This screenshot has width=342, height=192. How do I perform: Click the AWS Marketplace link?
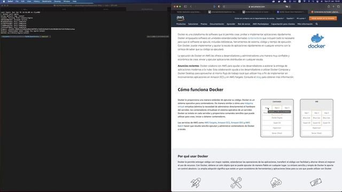pos(261,24)
